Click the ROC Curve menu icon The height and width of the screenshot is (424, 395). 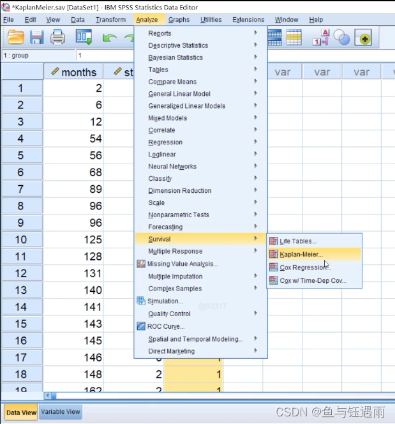click(141, 326)
